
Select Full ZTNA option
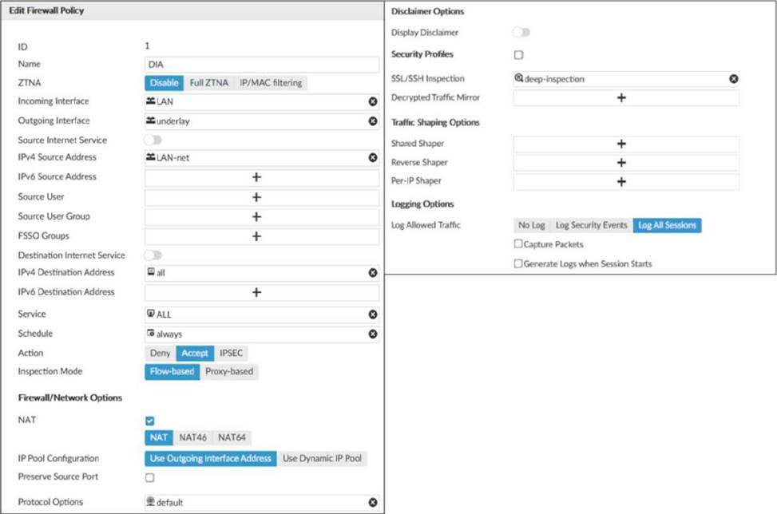pos(208,83)
